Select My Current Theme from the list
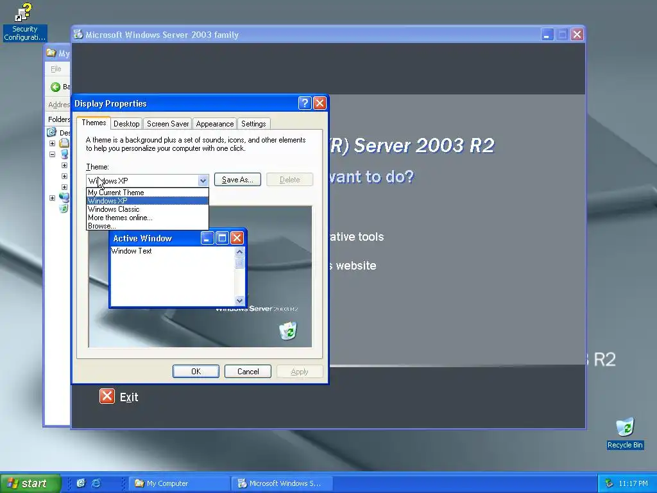Screen dimensions: 657x493 coord(148,193)
